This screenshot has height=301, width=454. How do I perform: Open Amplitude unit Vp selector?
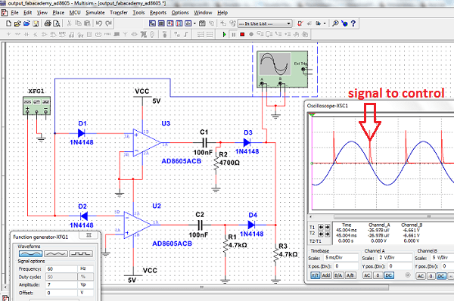[x=86, y=285]
